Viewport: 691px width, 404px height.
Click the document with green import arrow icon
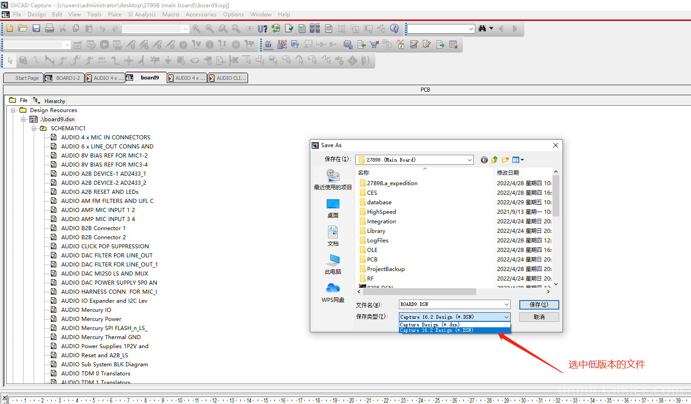[361, 44]
